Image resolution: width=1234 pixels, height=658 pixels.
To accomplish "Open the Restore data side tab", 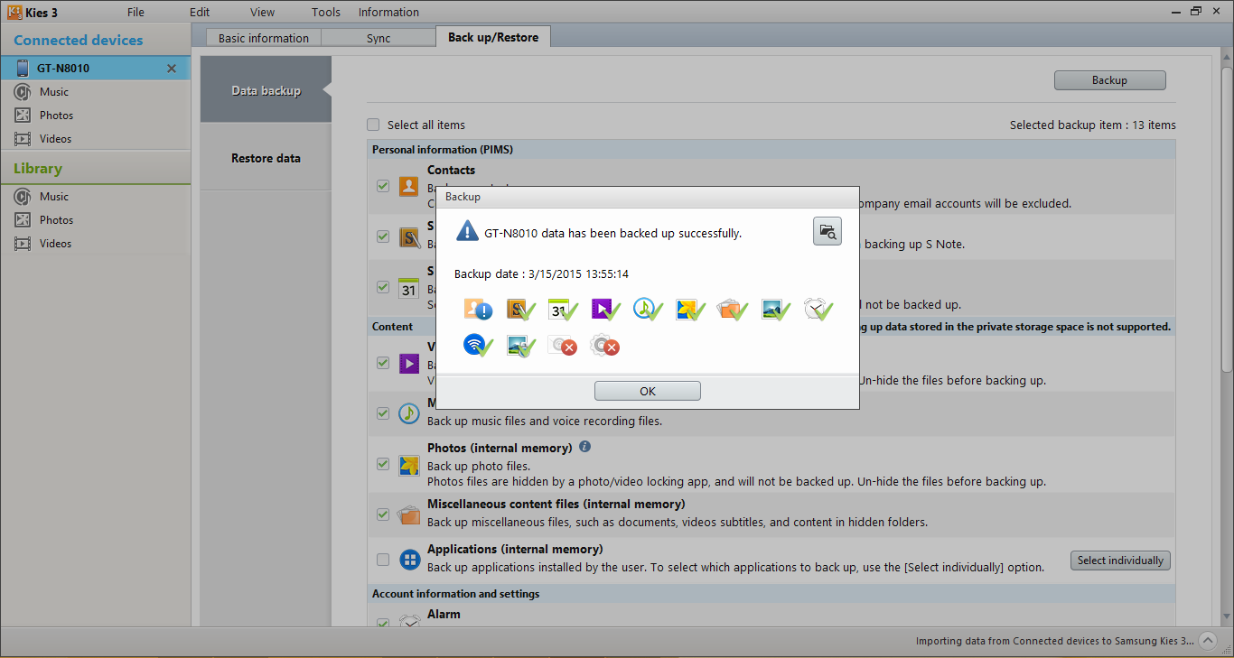I will click(x=266, y=158).
